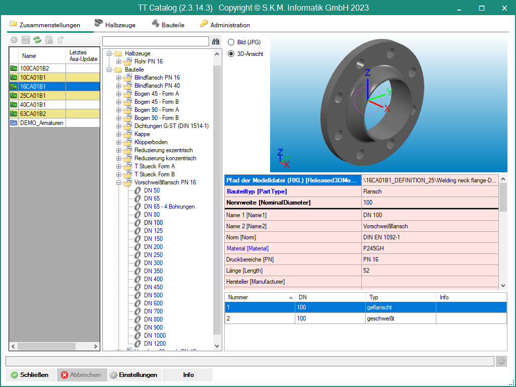
Task: Click the flange icon beside DN 80
Action: (138, 215)
